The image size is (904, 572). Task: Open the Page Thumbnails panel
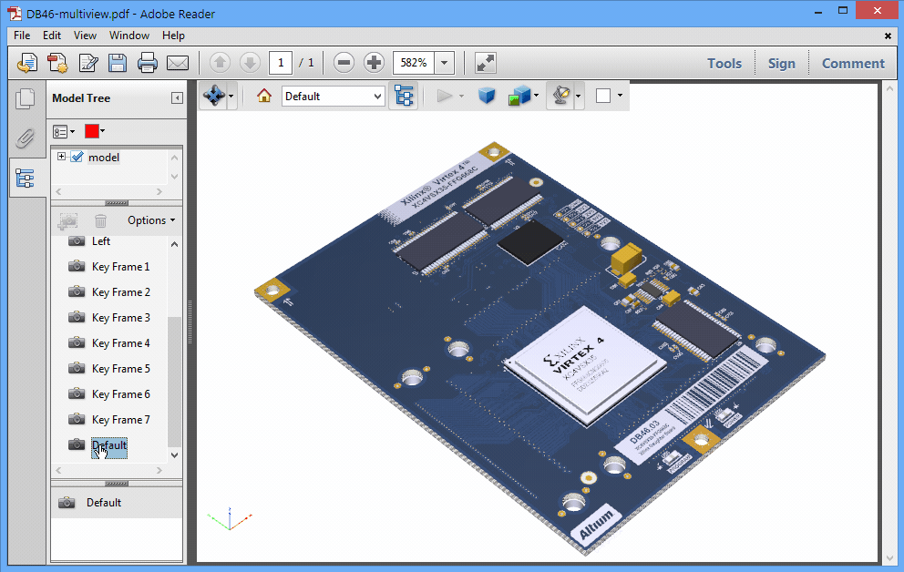pyautogui.click(x=26, y=99)
